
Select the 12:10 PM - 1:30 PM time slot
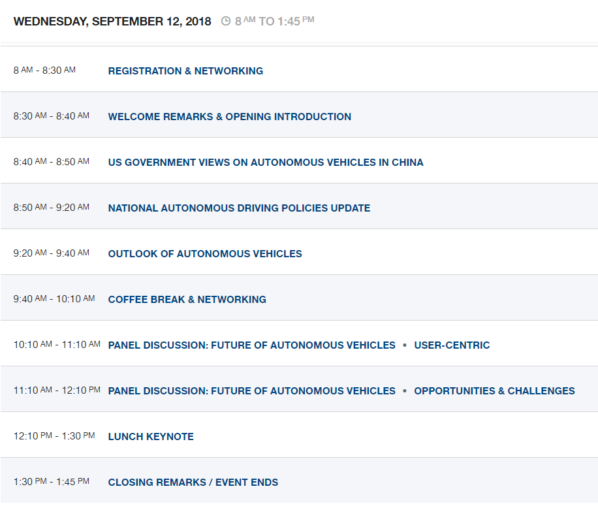pyautogui.click(x=54, y=436)
